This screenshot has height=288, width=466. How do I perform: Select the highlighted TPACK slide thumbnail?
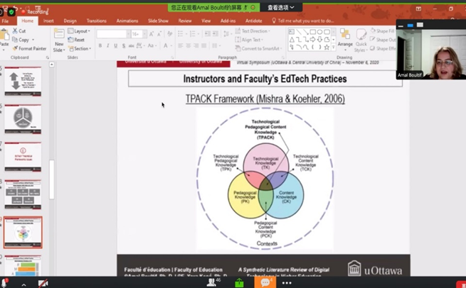23,233
